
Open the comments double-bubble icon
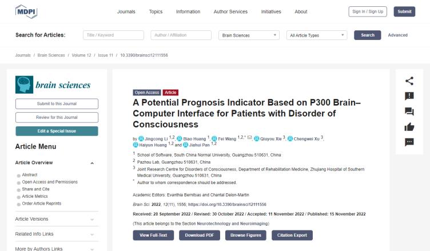click(x=409, y=111)
